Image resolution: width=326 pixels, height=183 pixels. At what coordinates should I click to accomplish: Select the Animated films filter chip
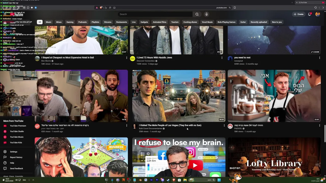tap(159, 22)
